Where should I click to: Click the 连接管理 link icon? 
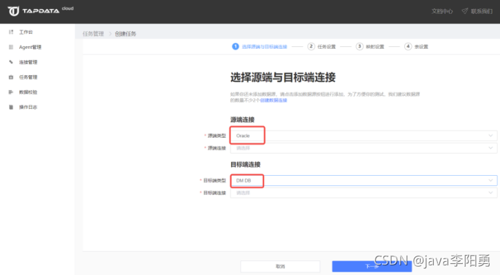[x=11, y=62]
